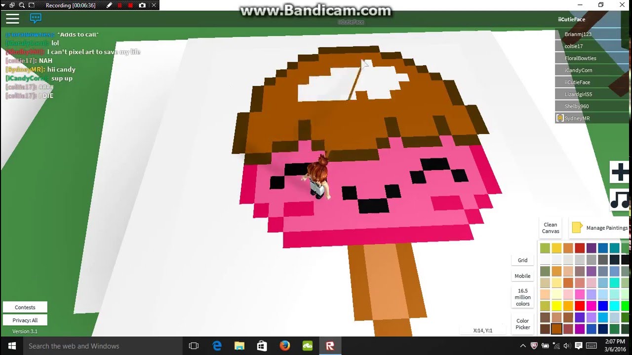Screen dimensions: 632x355
Task: Open the green taskbar app icon
Action: pyautogui.click(x=308, y=346)
